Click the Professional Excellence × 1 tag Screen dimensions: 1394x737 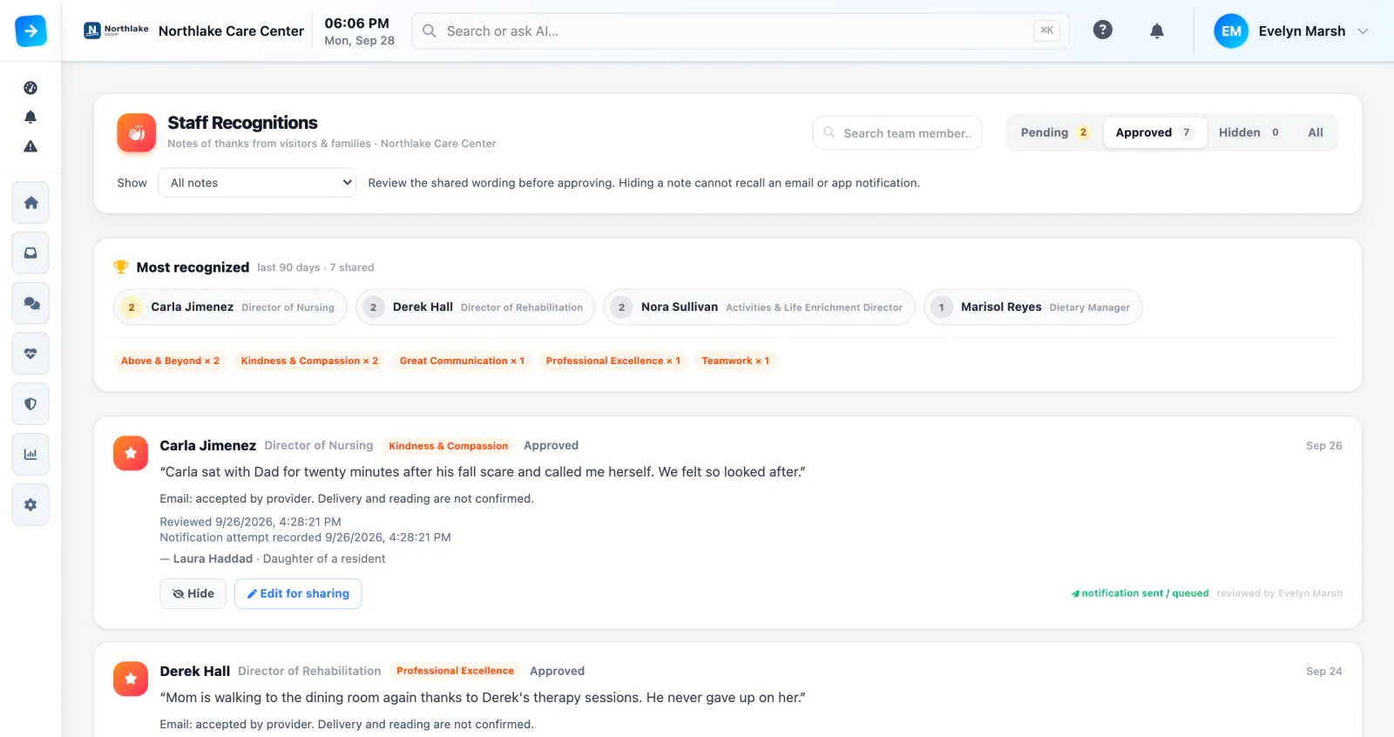pyautogui.click(x=612, y=361)
